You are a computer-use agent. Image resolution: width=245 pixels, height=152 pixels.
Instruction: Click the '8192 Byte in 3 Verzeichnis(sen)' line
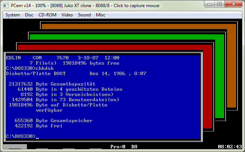point(67,94)
